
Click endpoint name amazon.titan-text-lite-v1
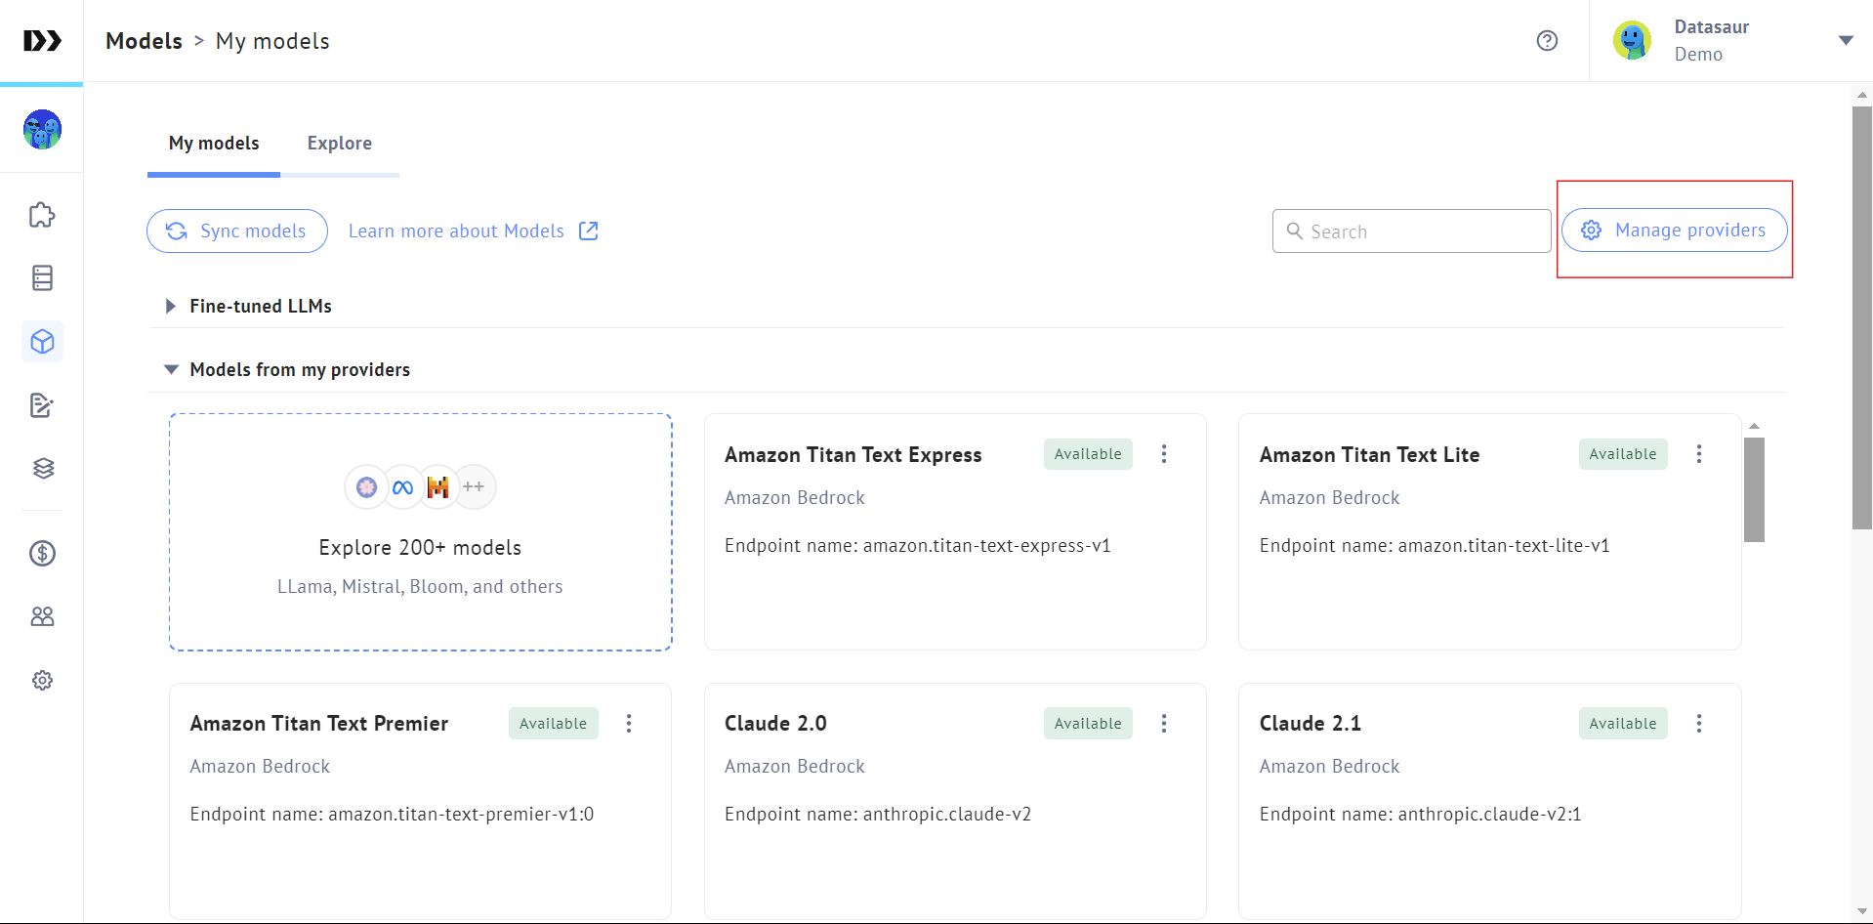point(1503,546)
